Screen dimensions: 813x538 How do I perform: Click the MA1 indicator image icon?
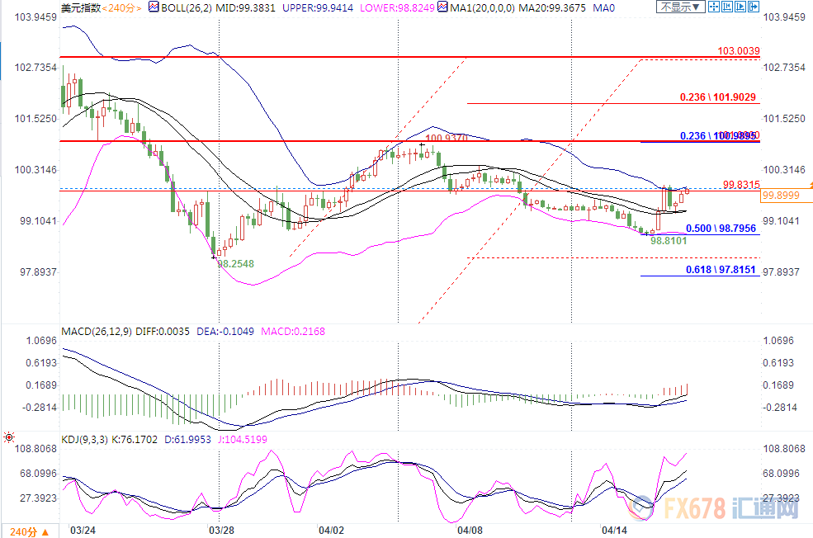pyautogui.click(x=442, y=7)
